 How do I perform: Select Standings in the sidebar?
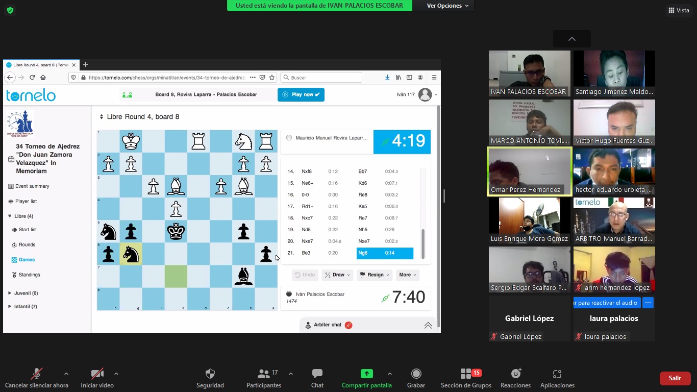29,275
